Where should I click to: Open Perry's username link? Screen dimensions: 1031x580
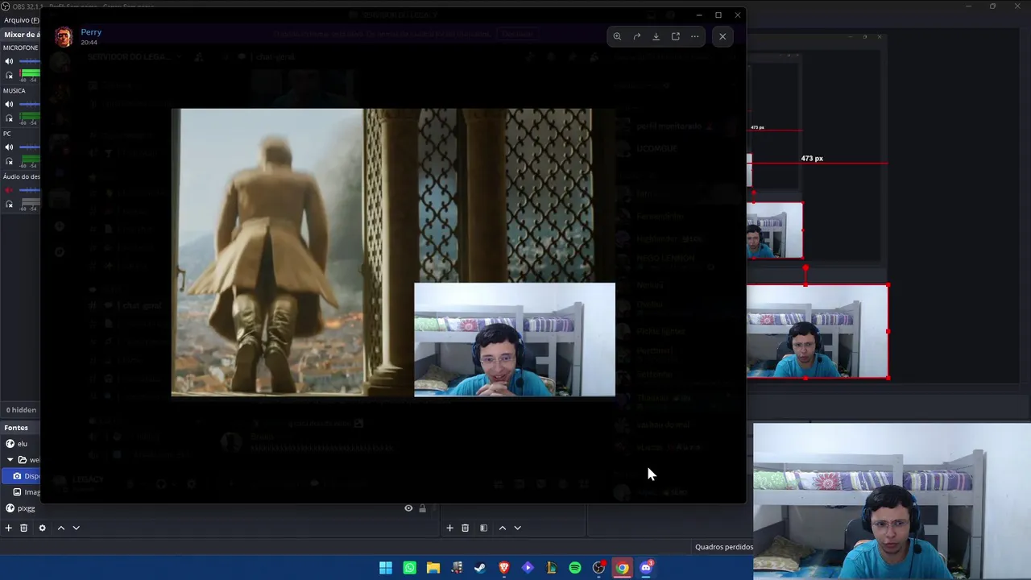click(x=91, y=32)
